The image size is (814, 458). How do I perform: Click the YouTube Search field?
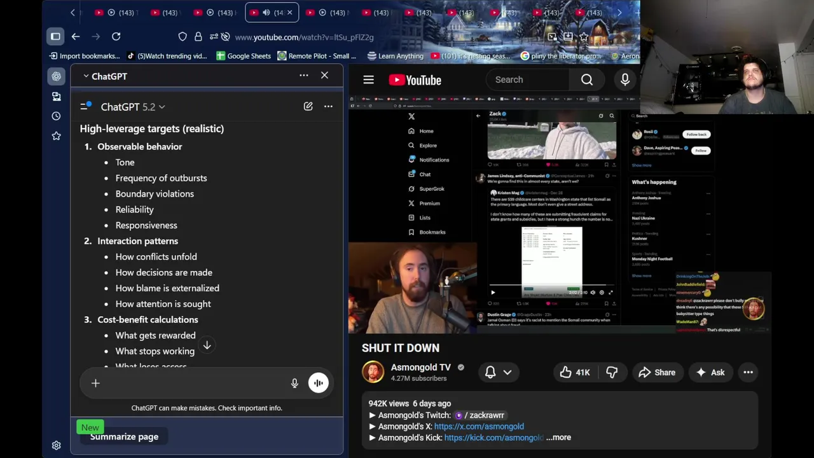pyautogui.click(x=529, y=80)
